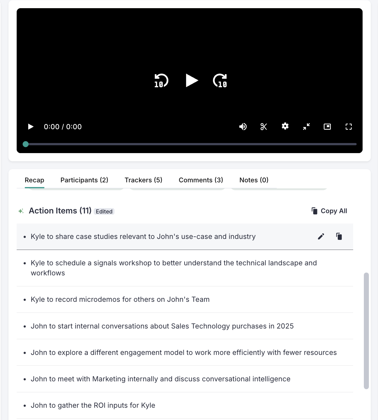Click the rewind 10 seconds icon
The height and width of the screenshot is (420, 378).
point(161,80)
